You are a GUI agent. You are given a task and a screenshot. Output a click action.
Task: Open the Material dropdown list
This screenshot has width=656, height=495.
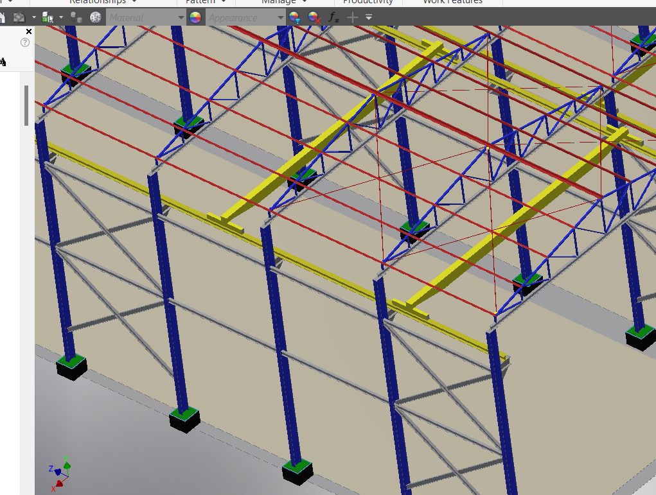[x=181, y=18]
